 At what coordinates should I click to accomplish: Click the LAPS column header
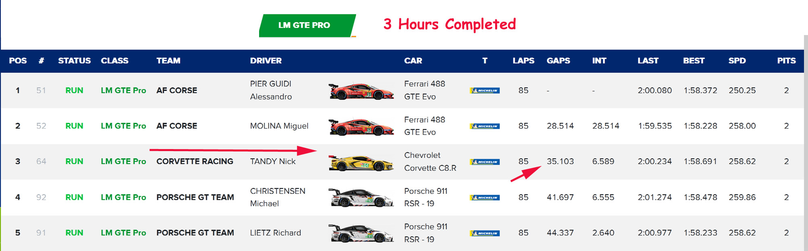(x=523, y=61)
